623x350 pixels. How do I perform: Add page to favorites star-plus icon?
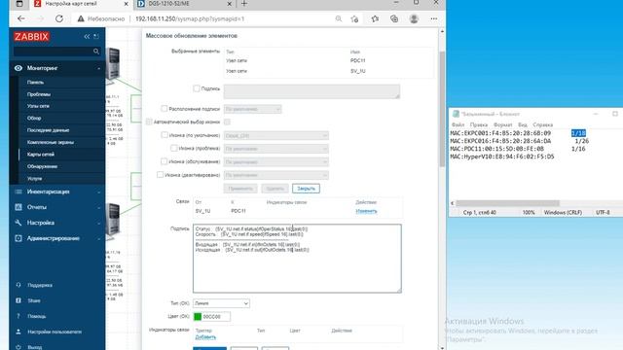coord(354,18)
